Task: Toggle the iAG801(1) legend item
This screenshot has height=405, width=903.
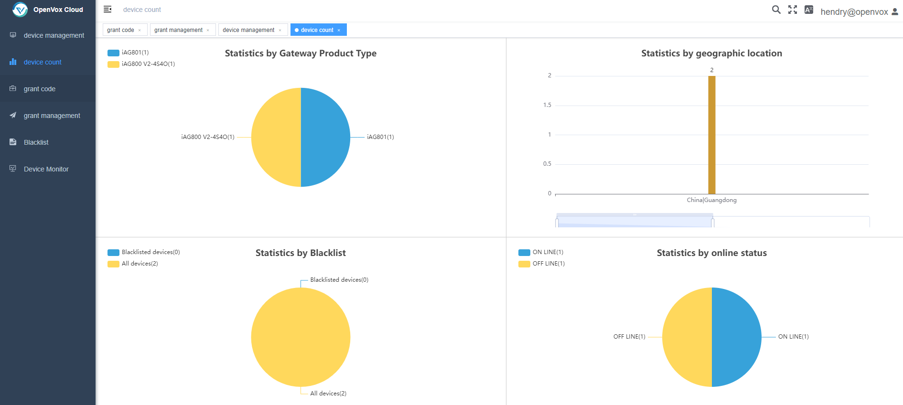Action: click(x=128, y=53)
